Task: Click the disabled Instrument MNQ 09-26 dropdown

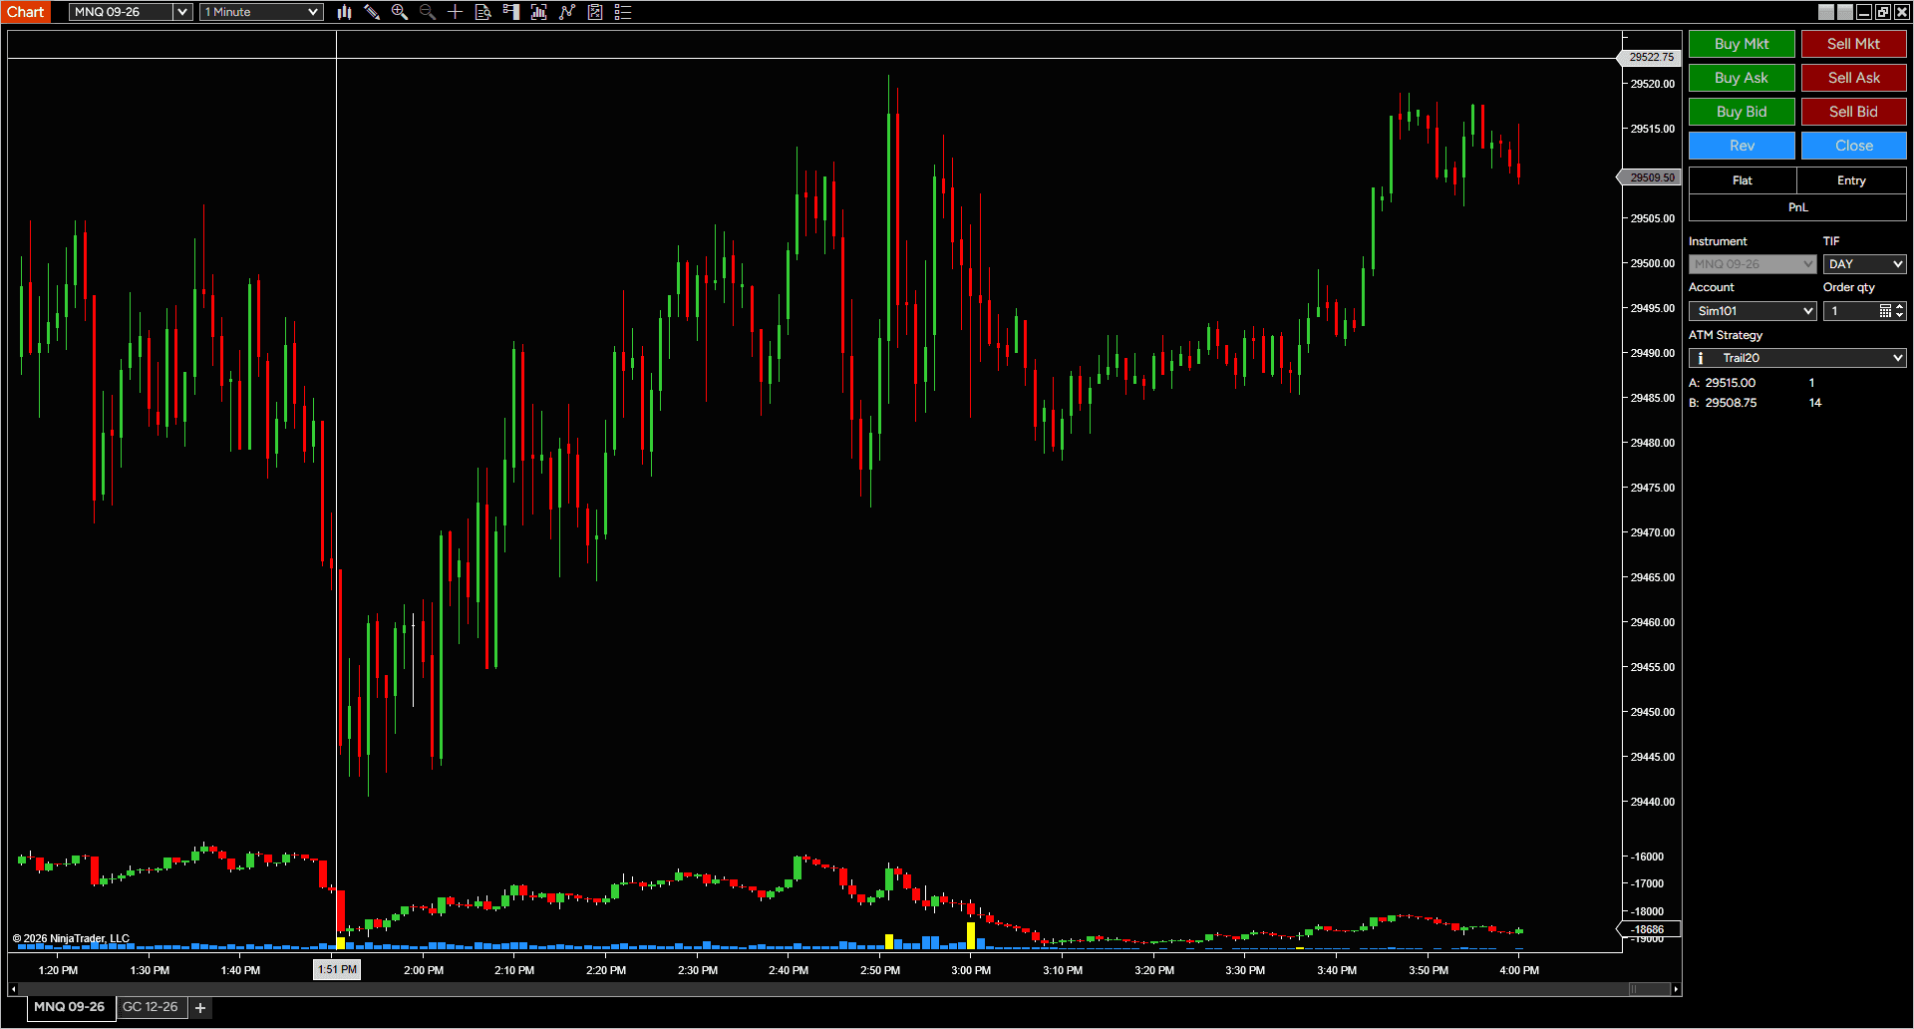Action: (1753, 264)
